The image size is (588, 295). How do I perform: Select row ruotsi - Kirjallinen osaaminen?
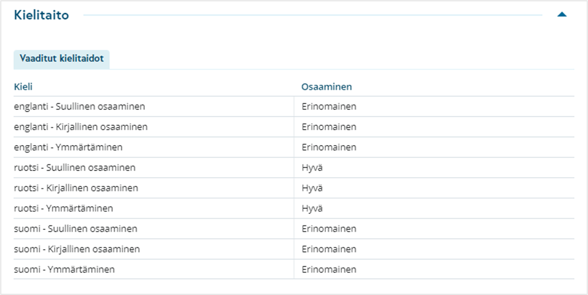click(x=294, y=188)
